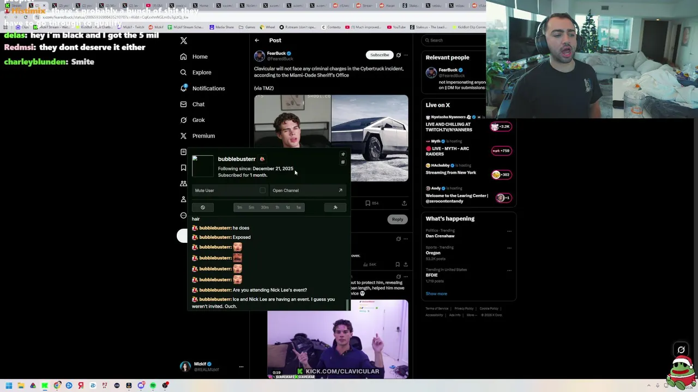Viewport: 698px width, 392px height.
Task: Click the badge next to the bubblebusterr name
Action: [262, 159]
